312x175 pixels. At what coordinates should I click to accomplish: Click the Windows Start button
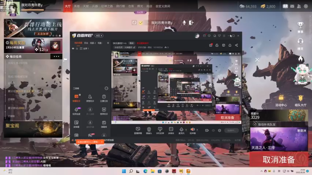124,171
